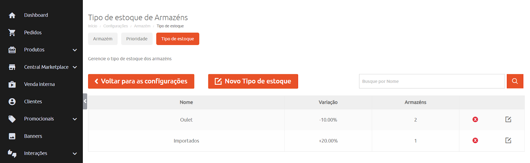Focus the Busque por Nome field
This screenshot has height=163, width=530.
(432, 81)
